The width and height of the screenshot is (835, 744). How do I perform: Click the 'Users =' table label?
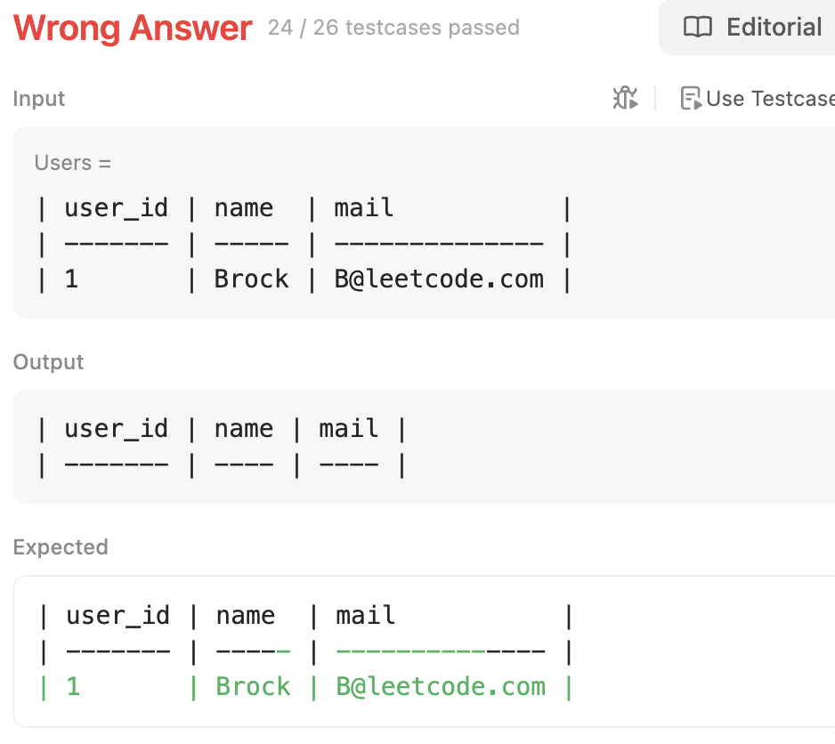coord(73,163)
